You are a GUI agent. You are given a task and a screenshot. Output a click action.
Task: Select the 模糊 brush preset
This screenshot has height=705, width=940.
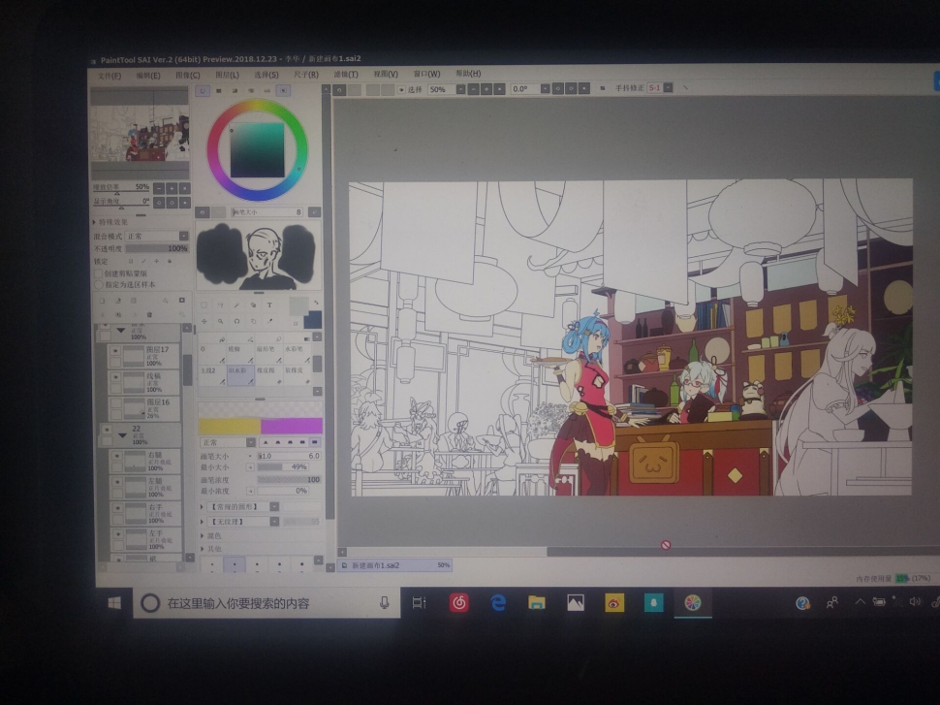point(240,353)
